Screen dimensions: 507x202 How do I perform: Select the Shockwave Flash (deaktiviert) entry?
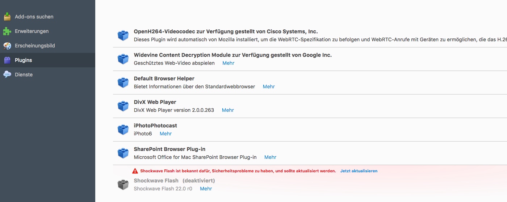[310, 184]
